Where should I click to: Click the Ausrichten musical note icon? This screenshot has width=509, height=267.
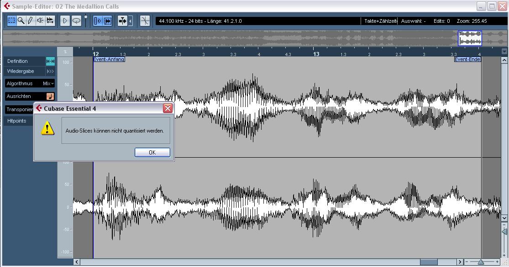[x=50, y=96]
